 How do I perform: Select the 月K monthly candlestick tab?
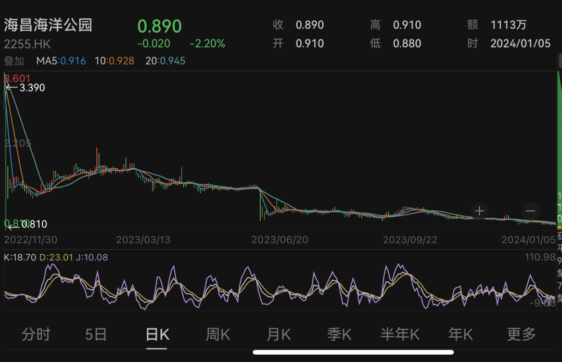278,334
